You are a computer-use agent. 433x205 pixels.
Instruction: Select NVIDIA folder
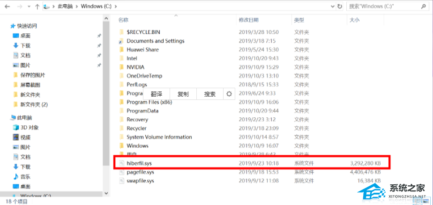click(135, 67)
